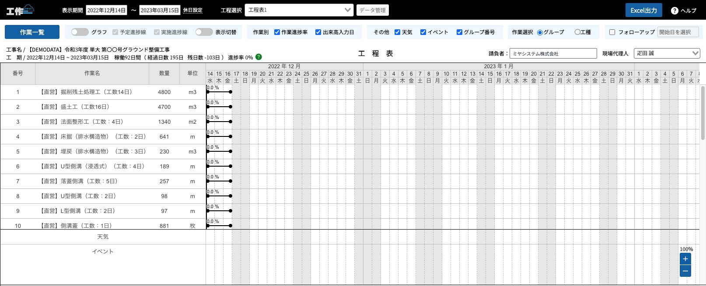This screenshot has height=286, width=706.
Task: Click the end date field 2023年03月15日
Action: tap(160, 10)
